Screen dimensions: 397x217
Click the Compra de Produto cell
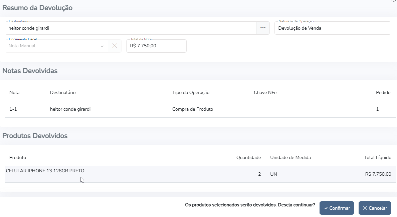click(x=192, y=109)
